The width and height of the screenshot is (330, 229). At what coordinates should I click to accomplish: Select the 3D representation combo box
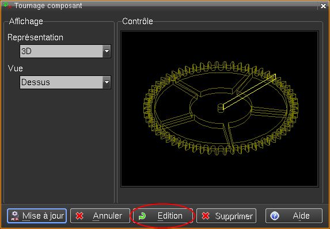65,51
